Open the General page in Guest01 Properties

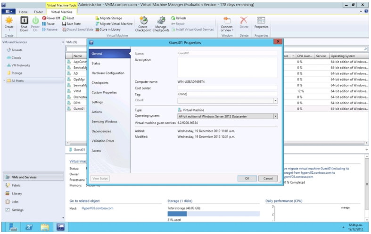pyautogui.click(x=110, y=54)
